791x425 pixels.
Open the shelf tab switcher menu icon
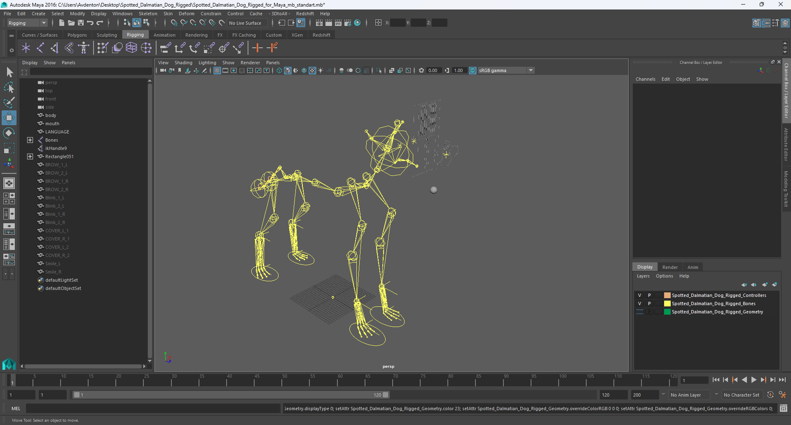tap(12, 36)
